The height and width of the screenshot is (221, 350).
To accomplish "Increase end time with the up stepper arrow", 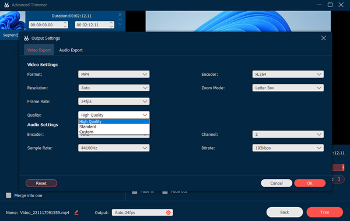I will (111, 23).
